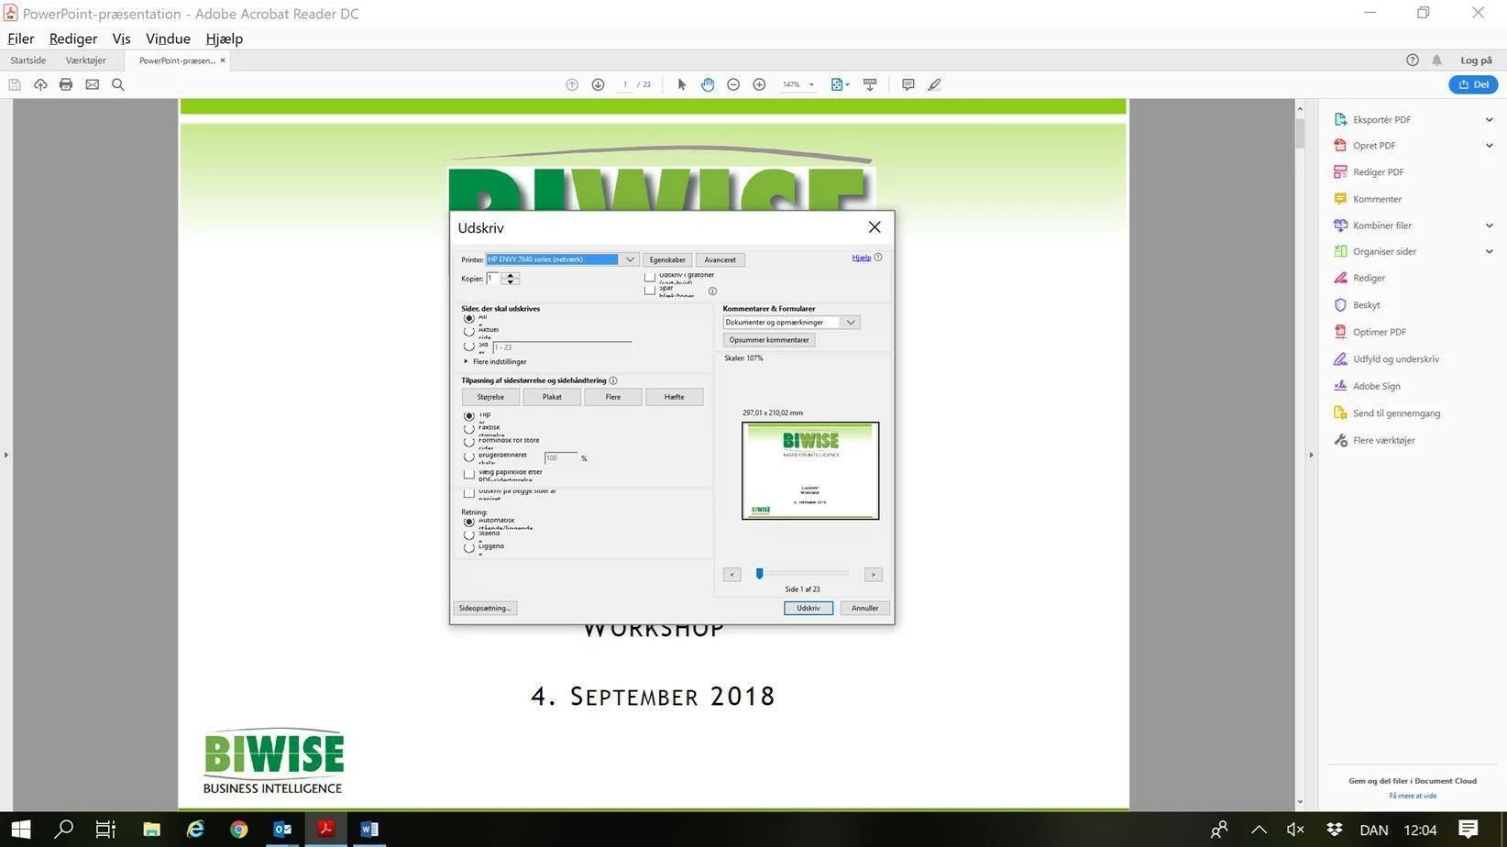
Task: Click the magnifier search icon in toolbar
Action: [118, 84]
